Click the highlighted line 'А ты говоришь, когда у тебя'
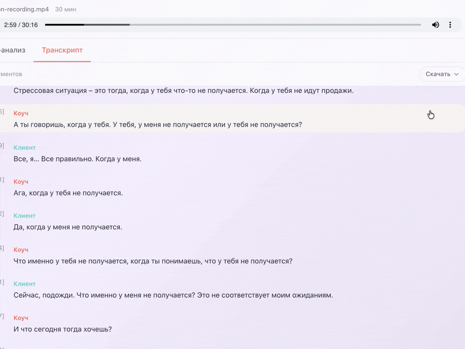The image size is (465, 349). [157, 125]
